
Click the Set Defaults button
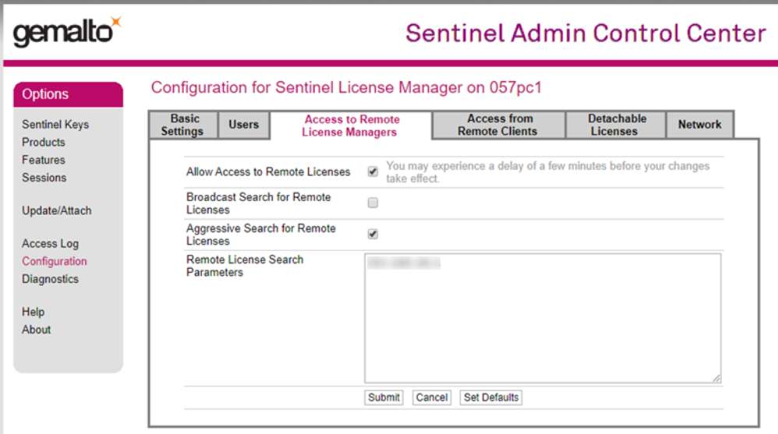coord(490,398)
